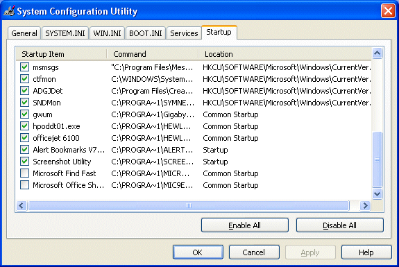
Task: Click command C:\PROGRA~1\SYMNE...
Action: (153, 103)
